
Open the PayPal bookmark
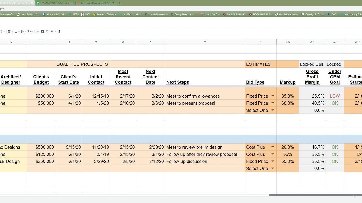pyautogui.click(x=333, y=14)
